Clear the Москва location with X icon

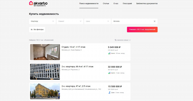(x=155, y=21)
